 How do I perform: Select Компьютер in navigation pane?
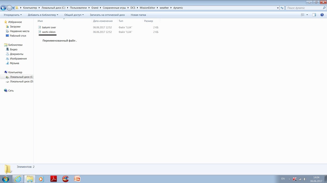pyautogui.click(x=15, y=72)
